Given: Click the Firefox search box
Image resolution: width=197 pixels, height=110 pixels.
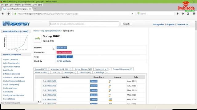Looking at the screenshot, I should click(x=155, y=14).
